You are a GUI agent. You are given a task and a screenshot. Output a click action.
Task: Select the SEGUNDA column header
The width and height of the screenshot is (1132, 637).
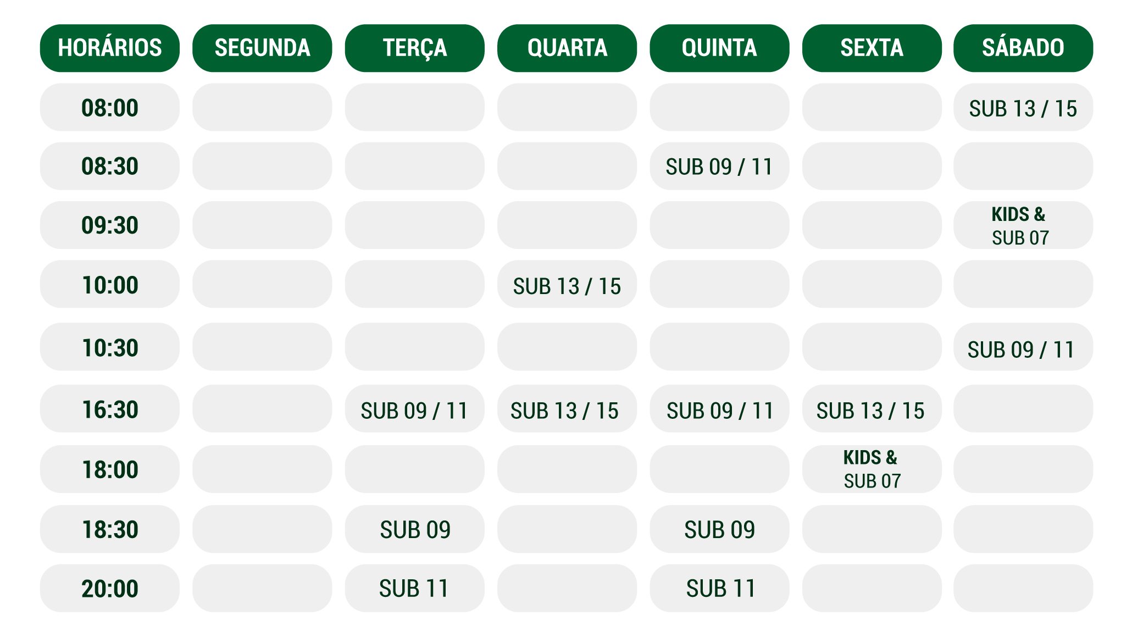tap(262, 48)
